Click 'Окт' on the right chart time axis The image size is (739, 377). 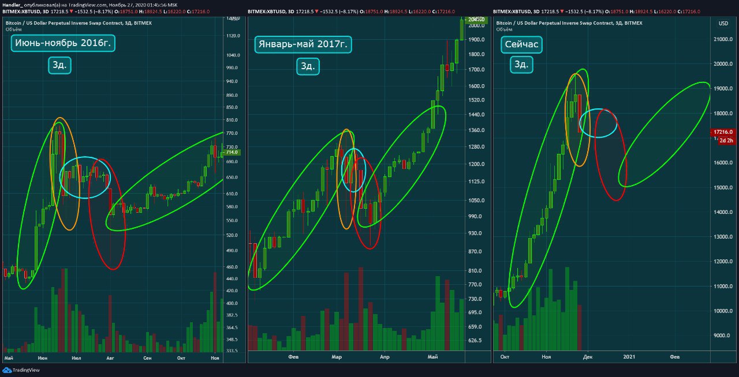click(x=505, y=357)
